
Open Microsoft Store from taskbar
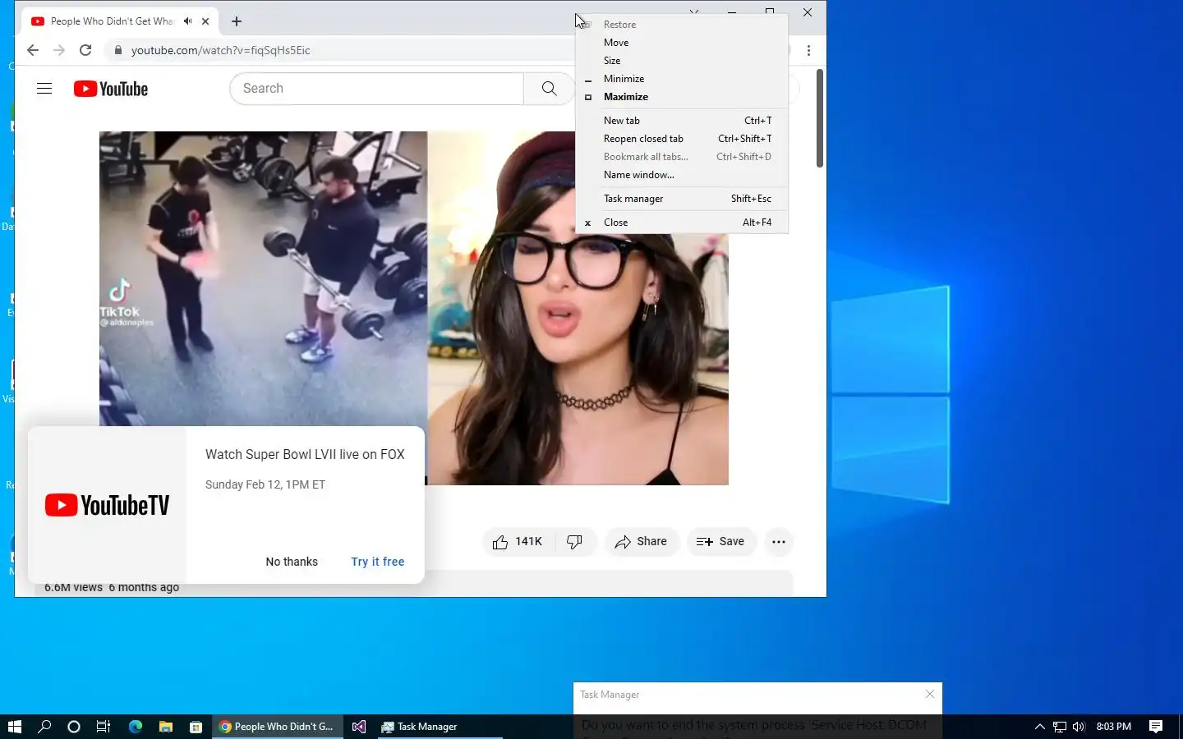pyautogui.click(x=196, y=727)
